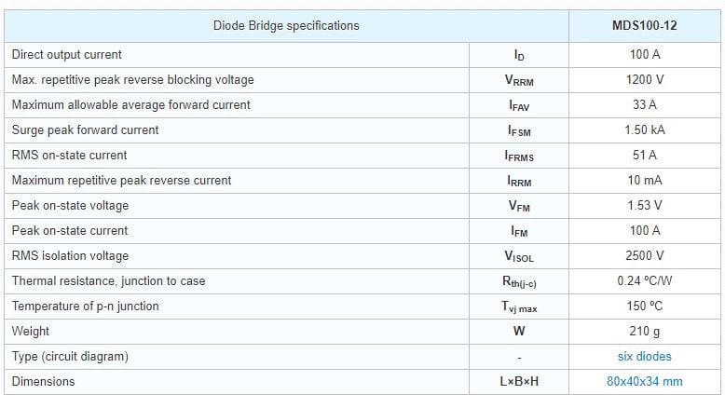Click the Surge peak forward current label
The height and width of the screenshot is (395, 725).
tap(85, 129)
